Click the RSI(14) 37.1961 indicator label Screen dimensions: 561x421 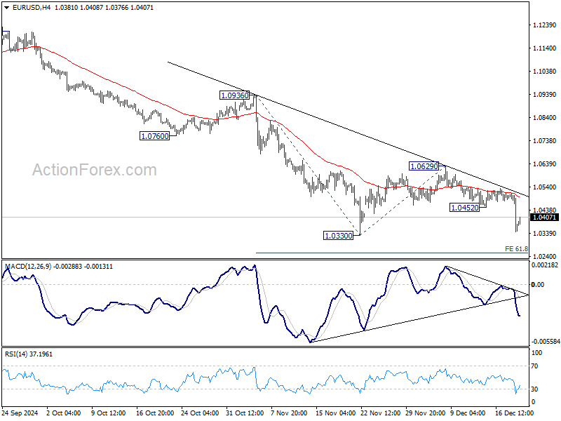point(29,354)
